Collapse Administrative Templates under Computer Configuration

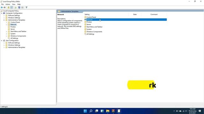click(x=4, y=20)
